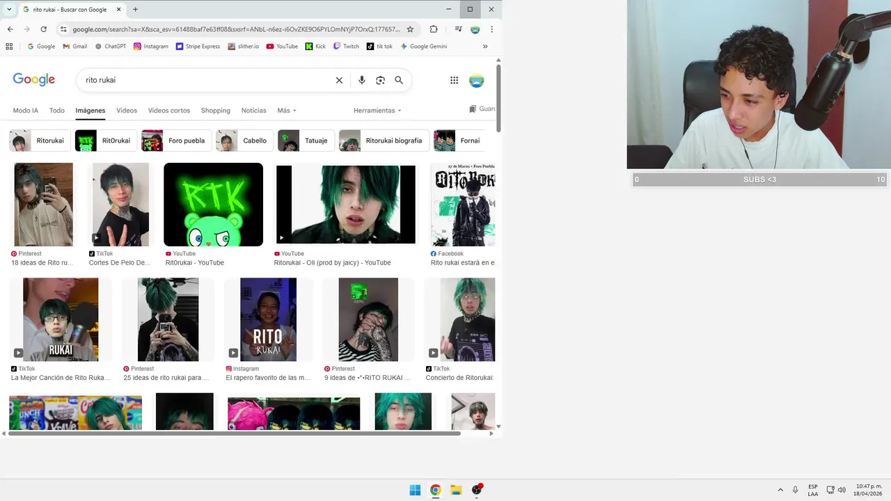Open the Chrome extensions puzzle icon

pyautogui.click(x=434, y=29)
